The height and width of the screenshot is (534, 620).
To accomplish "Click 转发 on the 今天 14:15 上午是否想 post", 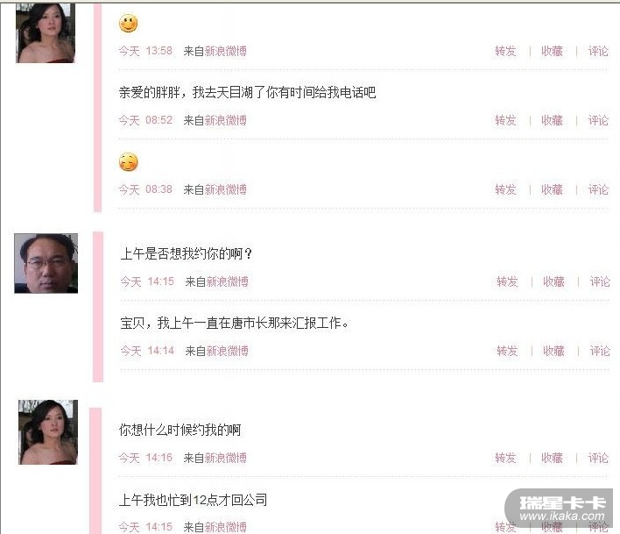I will 507,281.
